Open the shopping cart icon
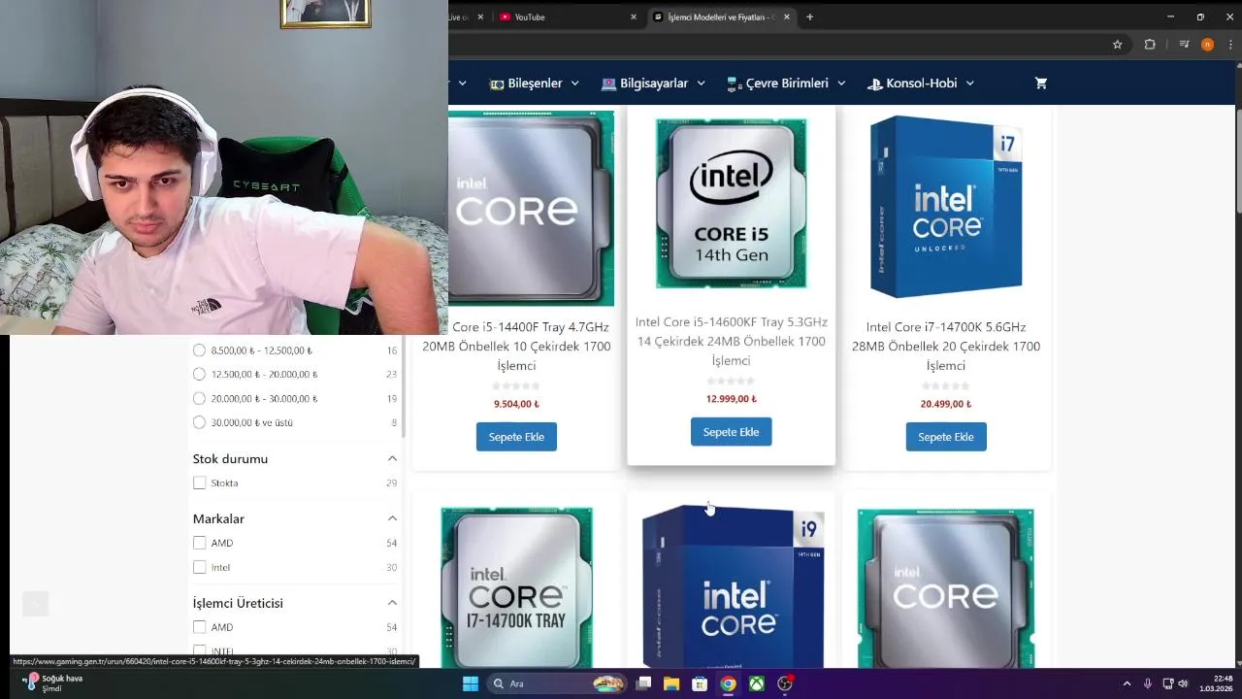This screenshot has height=699, width=1242. 1041,83
